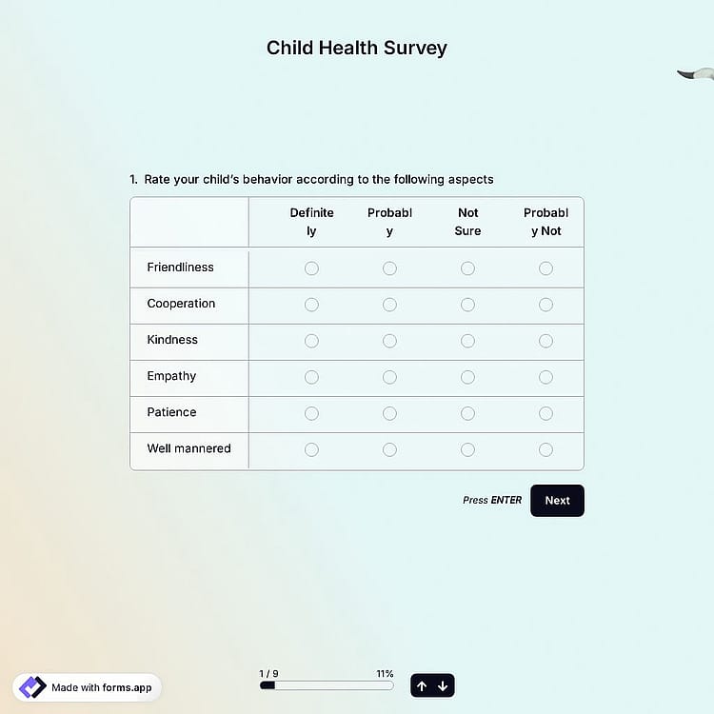
Task: Click the survey progress bar
Action: [x=327, y=685]
